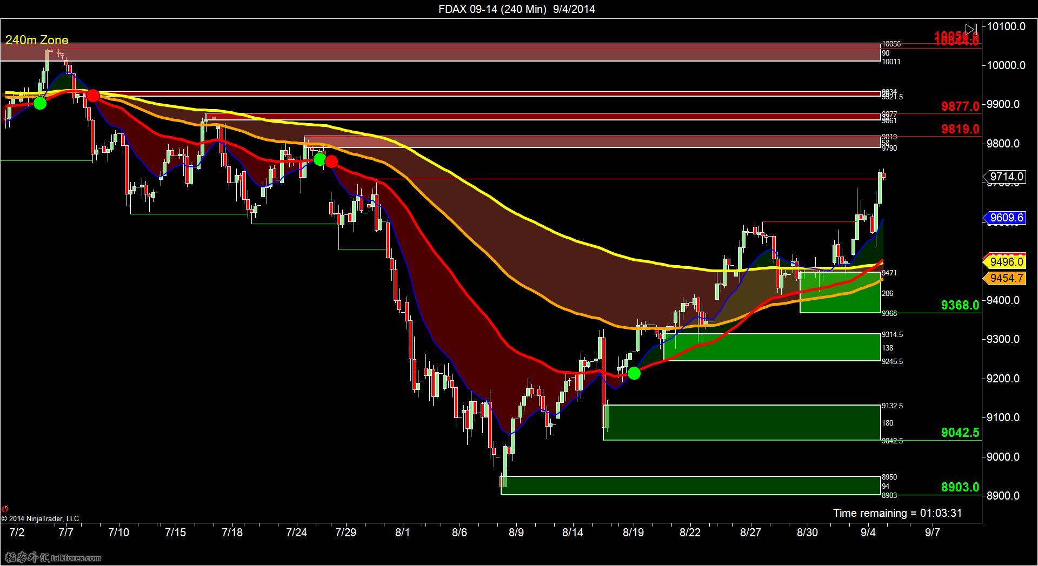Select the green demand zone labeled 9132.5

tap(742, 422)
